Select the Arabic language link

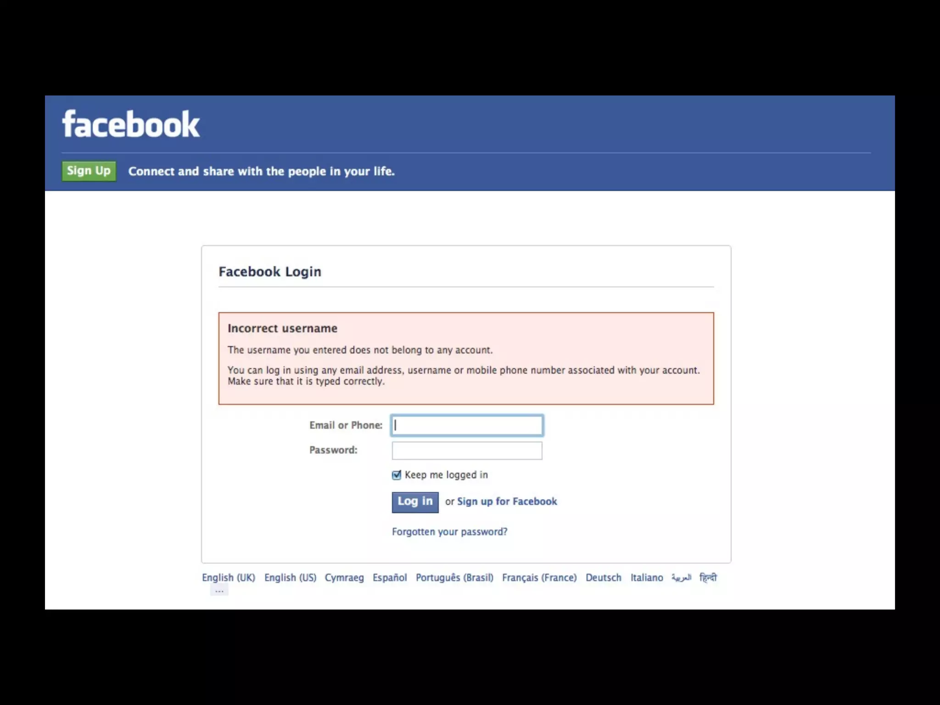point(681,577)
